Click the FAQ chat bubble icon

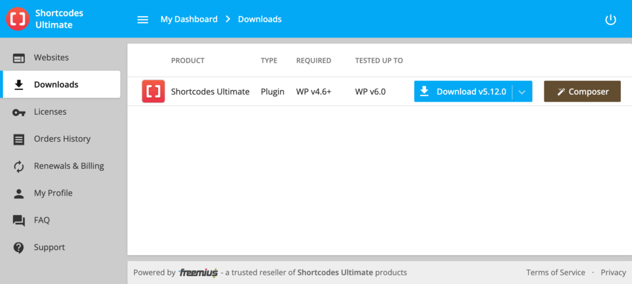pos(19,221)
